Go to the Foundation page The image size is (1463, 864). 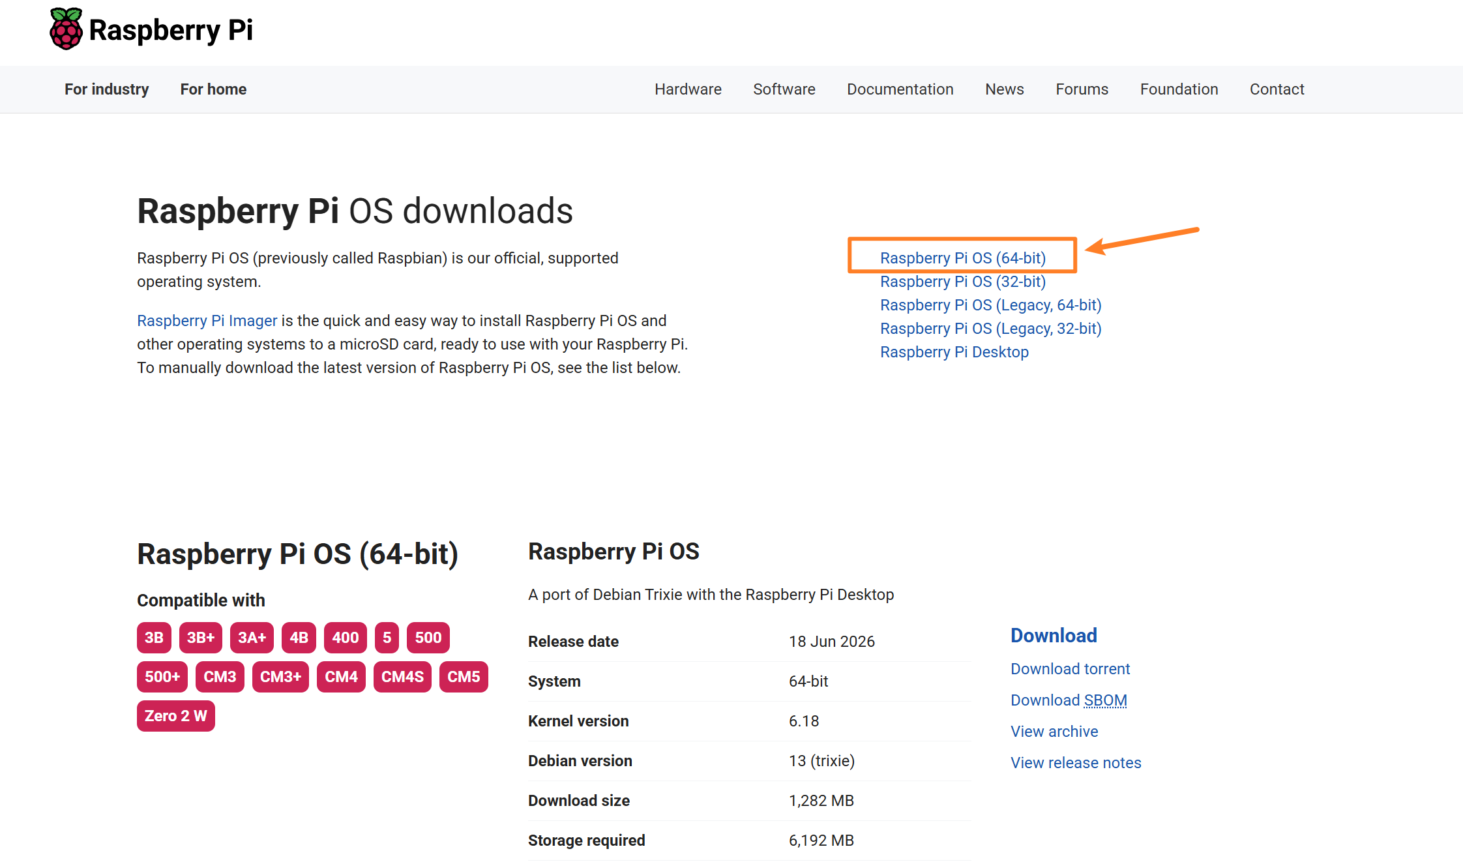click(1179, 89)
